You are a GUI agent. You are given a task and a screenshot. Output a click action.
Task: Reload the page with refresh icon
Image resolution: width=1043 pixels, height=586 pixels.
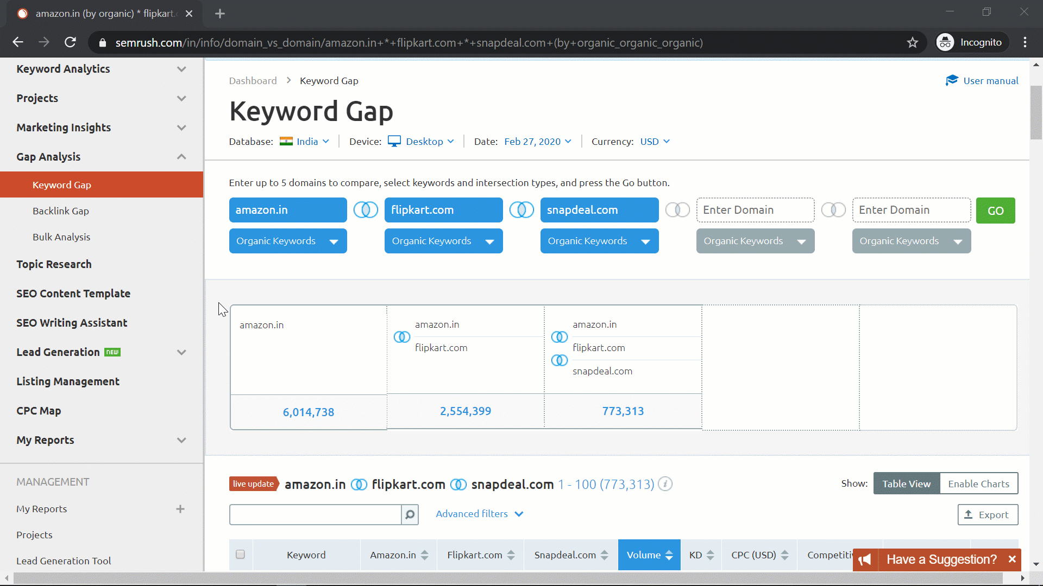click(x=70, y=42)
